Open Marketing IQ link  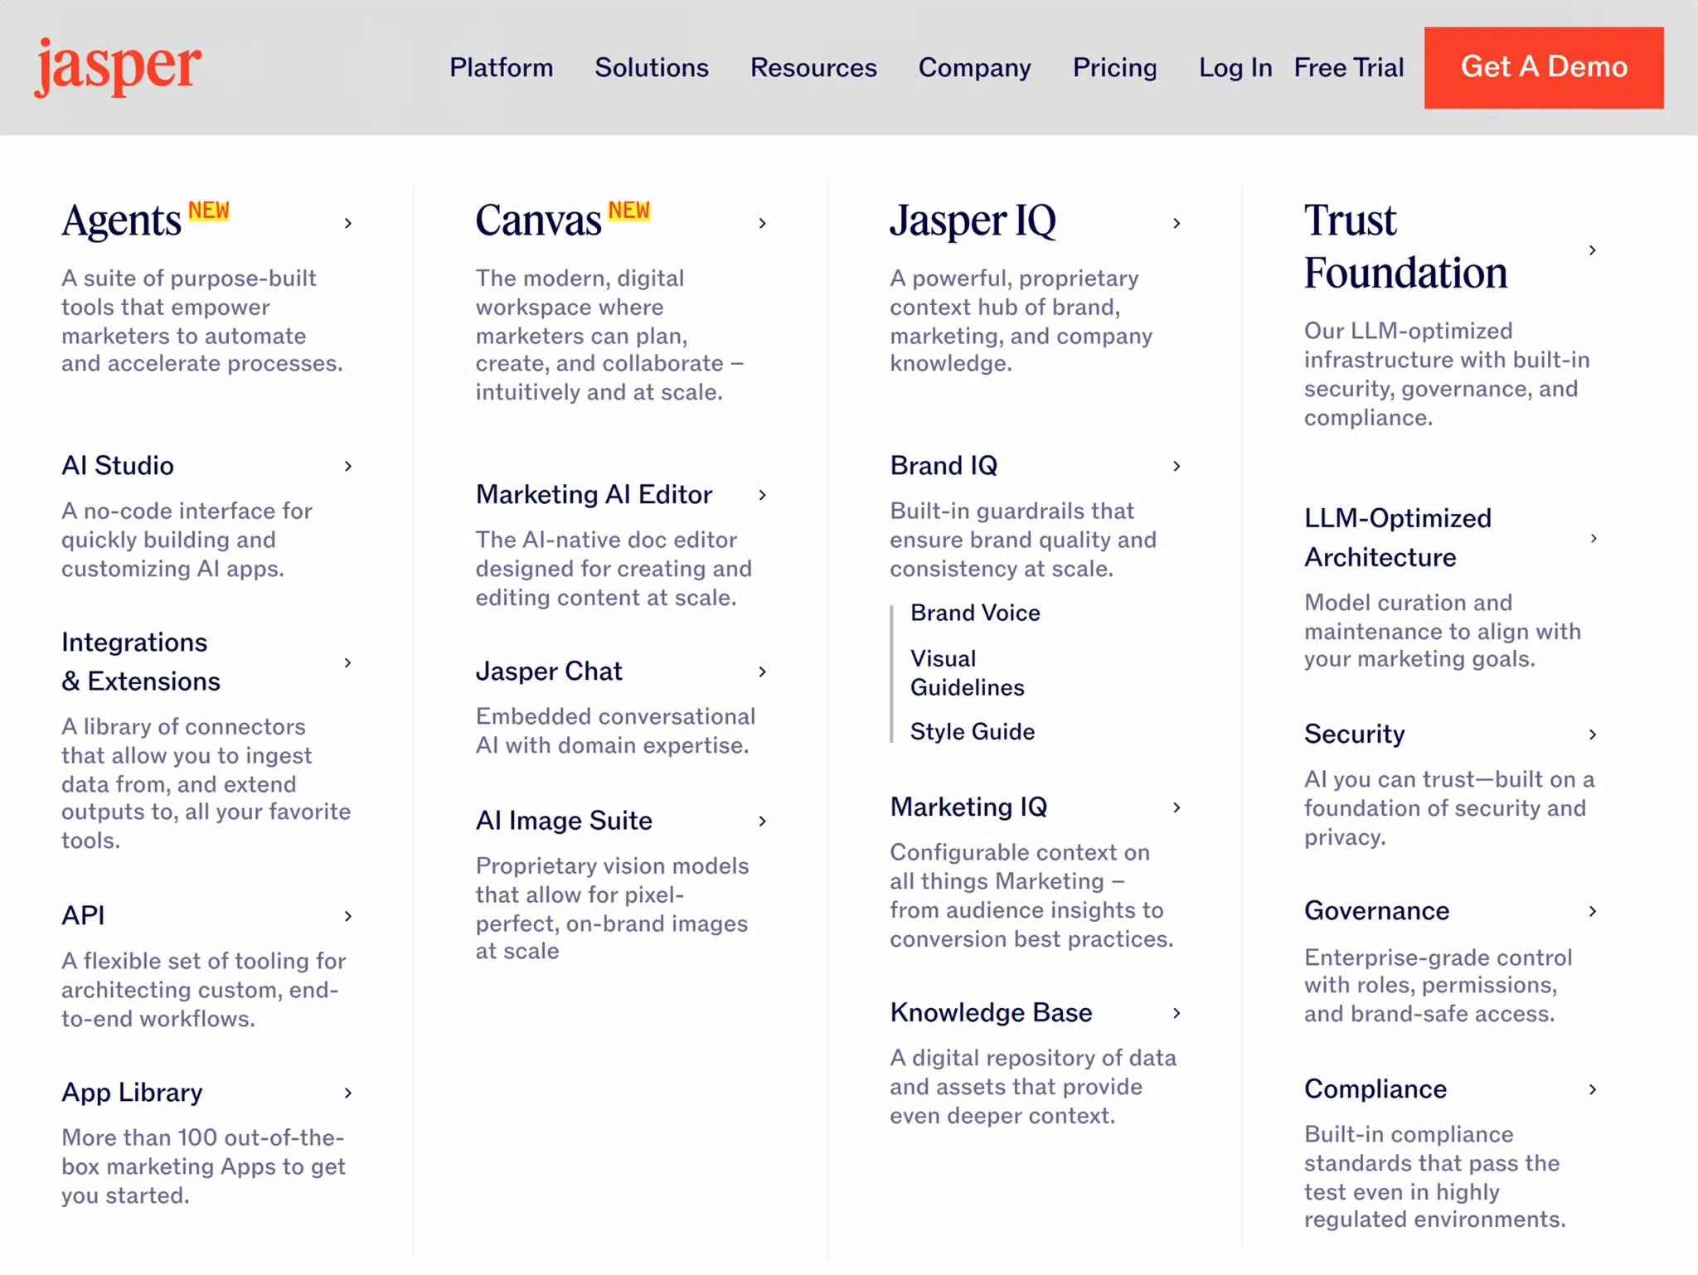pos(968,807)
